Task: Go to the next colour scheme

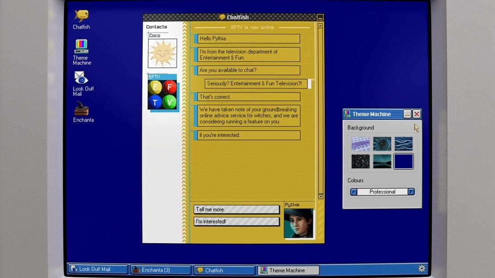Action: pos(411,192)
